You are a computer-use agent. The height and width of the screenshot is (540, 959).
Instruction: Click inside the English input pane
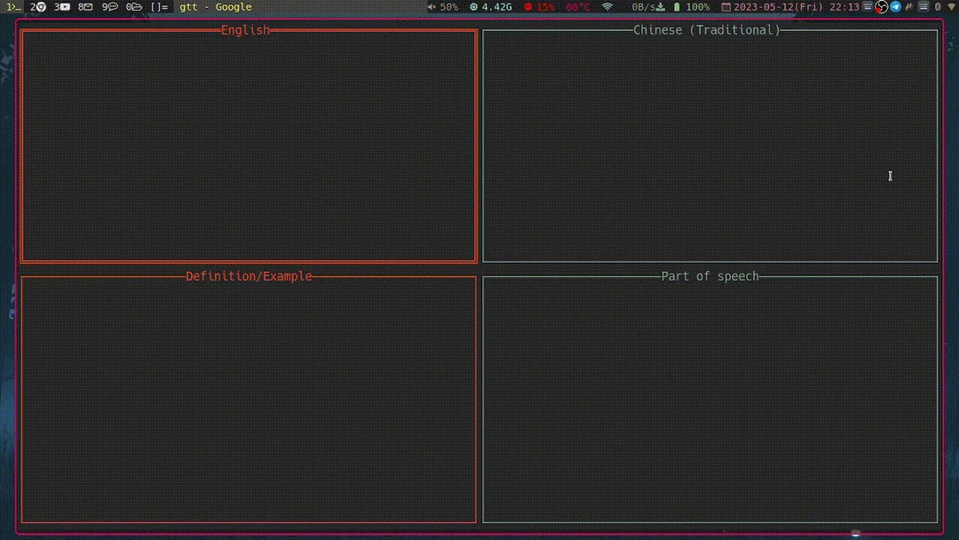tap(247, 145)
